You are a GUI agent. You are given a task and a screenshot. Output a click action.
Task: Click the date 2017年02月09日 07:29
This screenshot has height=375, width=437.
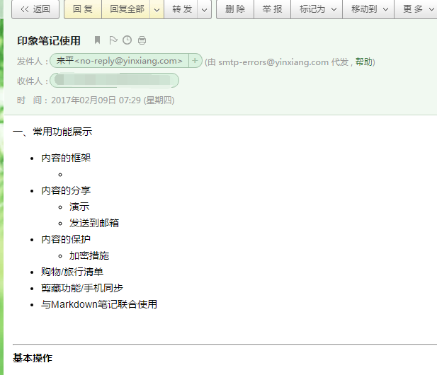[x=96, y=100]
